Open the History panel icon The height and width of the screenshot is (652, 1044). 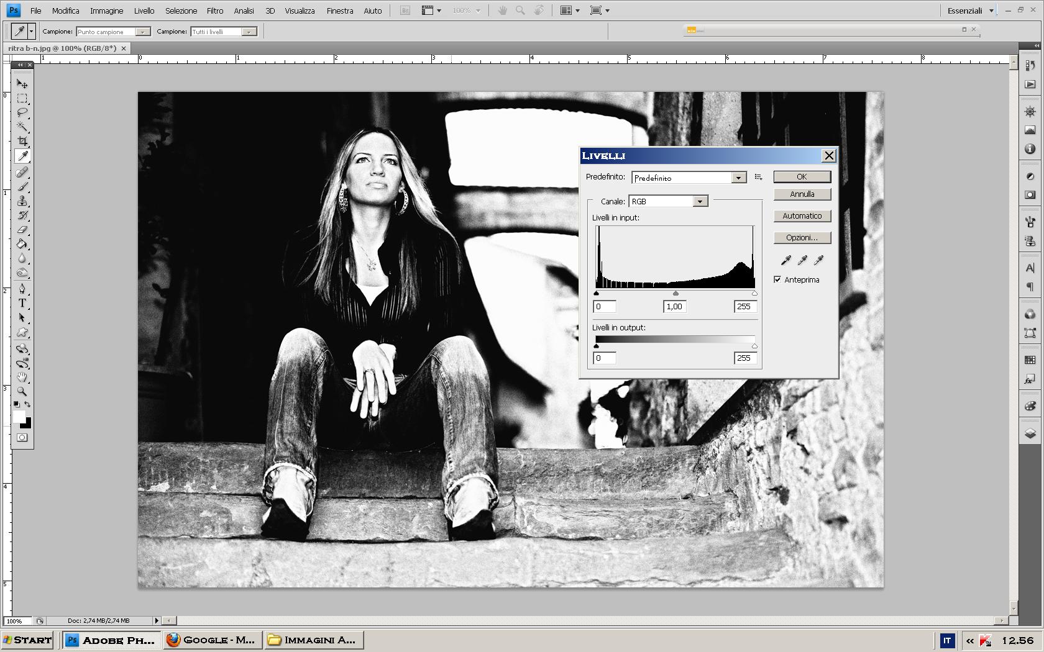point(1030,65)
